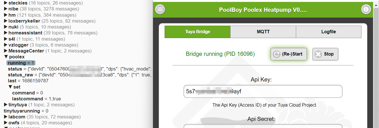Screen dimensions: 379x128
Task: Select the Tuya Bridge tab
Action: 197,32
